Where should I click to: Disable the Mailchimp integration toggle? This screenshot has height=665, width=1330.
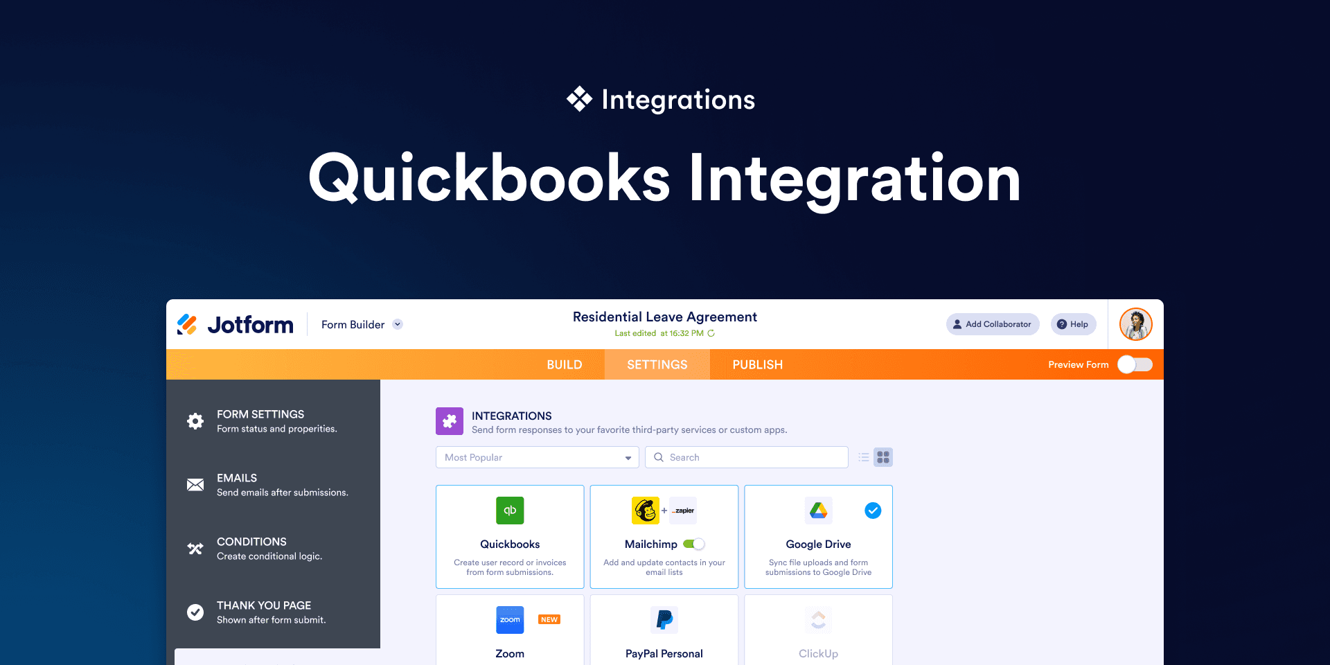(x=695, y=544)
